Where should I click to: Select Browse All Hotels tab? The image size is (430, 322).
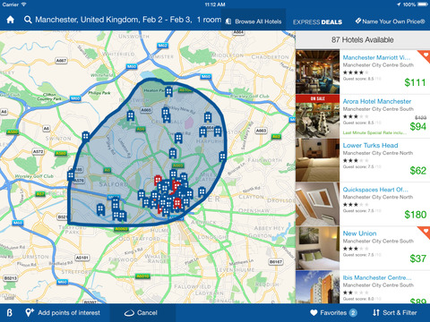254,21
